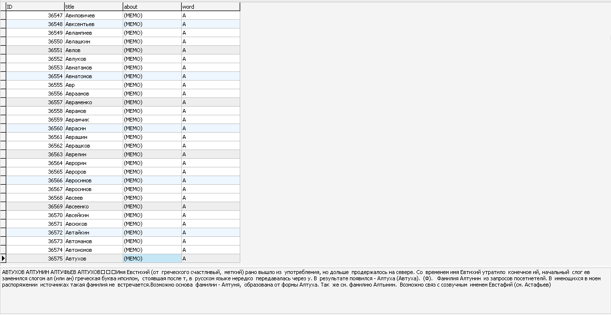Click the current row indicator arrow
Screen dimensions: 611x315
pyautogui.click(x=3, y=259)
